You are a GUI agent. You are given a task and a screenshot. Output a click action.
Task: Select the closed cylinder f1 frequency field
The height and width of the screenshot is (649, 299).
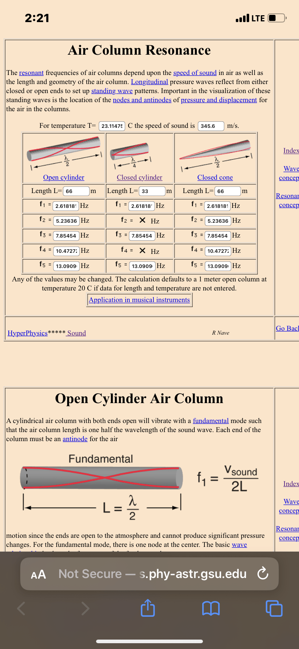pos(142,206)
